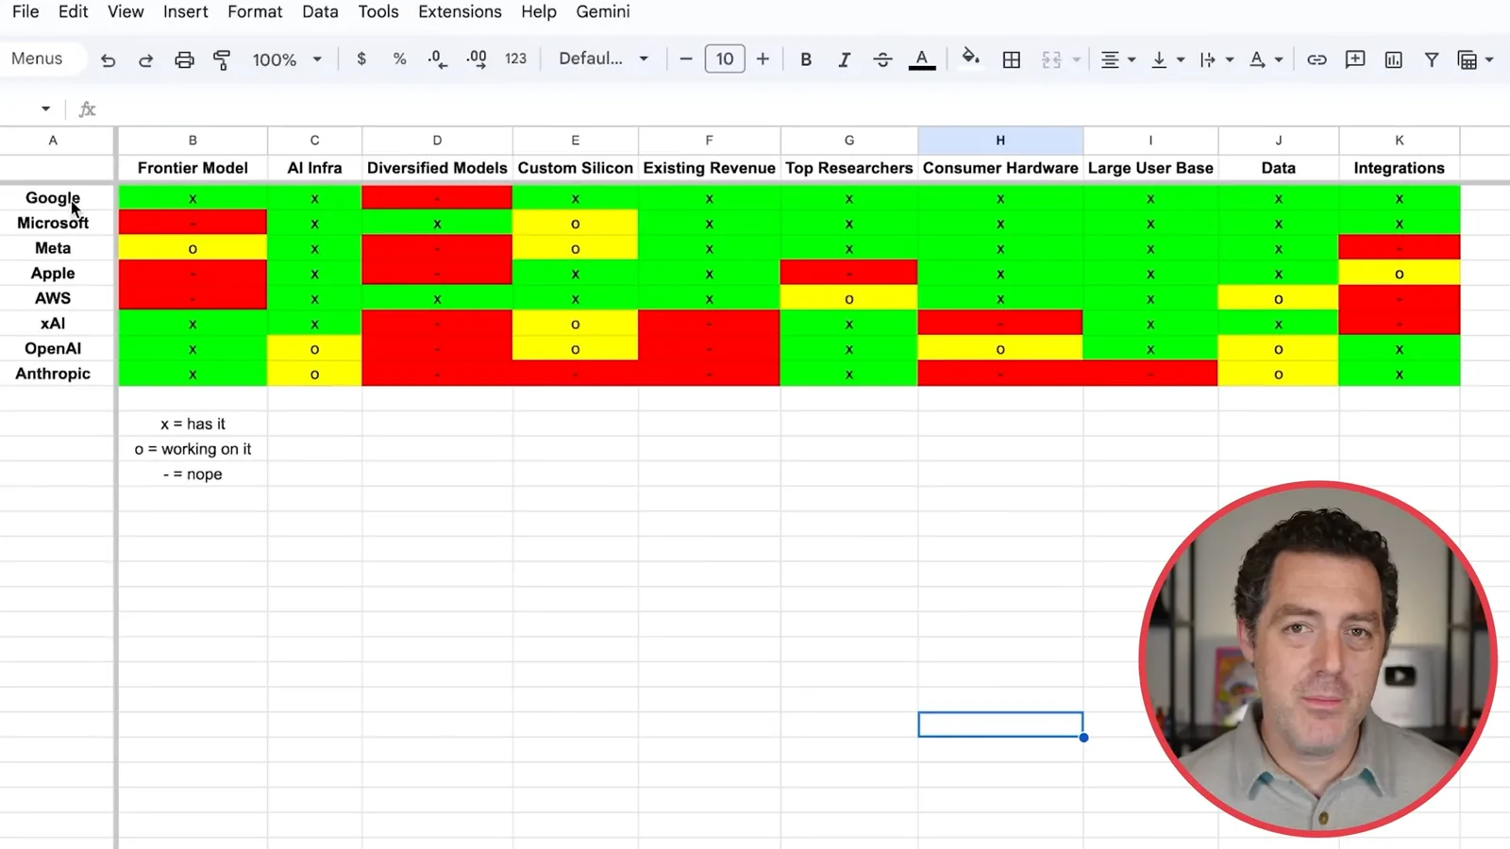This screenshot has width=1510, height=849.
Task: Toggle Strikethrough formatting
Action: 882,59
